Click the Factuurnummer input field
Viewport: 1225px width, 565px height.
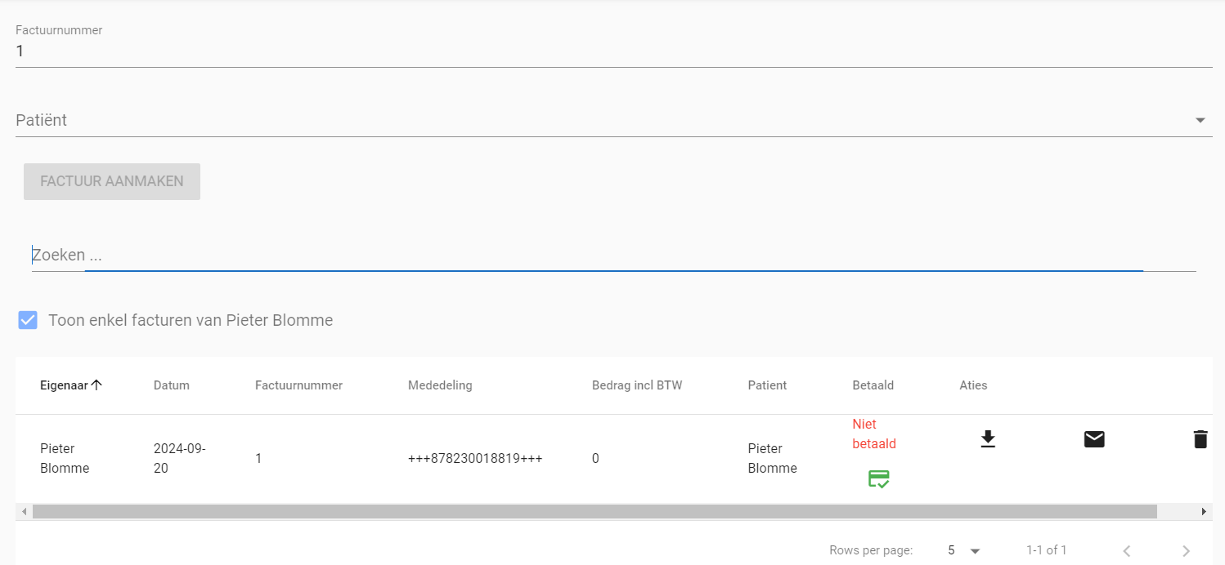point(613,51)
